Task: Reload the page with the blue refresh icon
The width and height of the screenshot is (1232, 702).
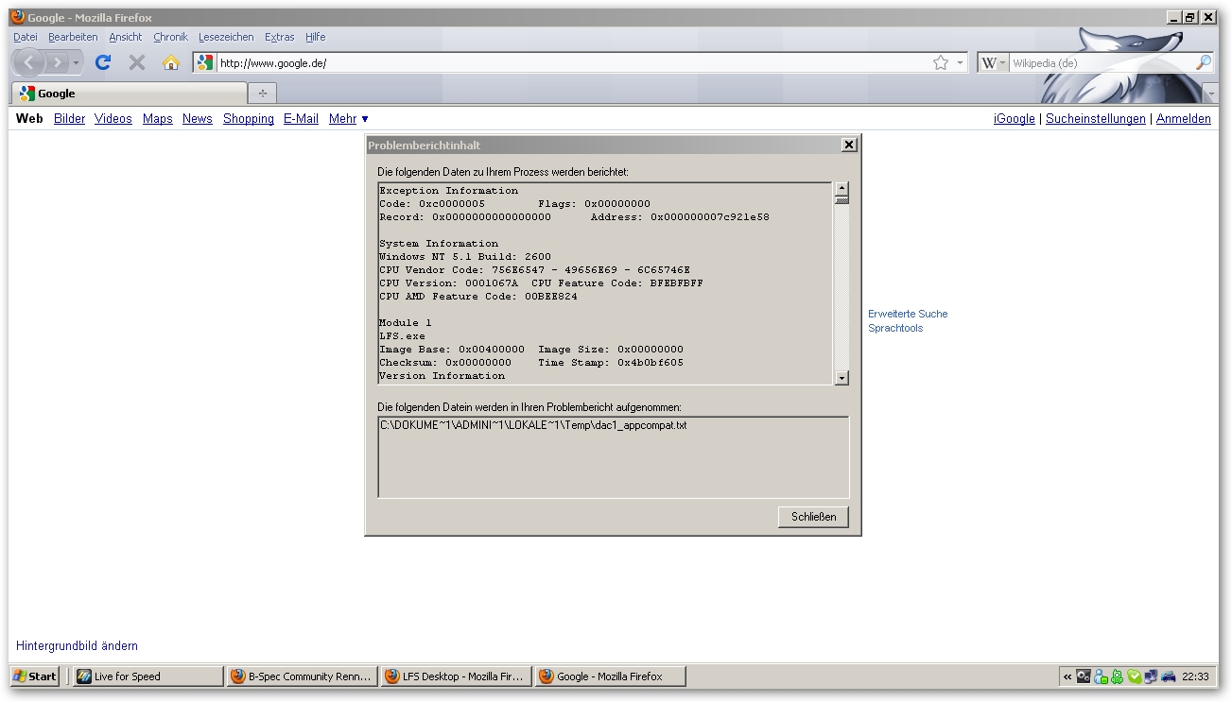Action: pyautogui.click(x=103, y=62)
